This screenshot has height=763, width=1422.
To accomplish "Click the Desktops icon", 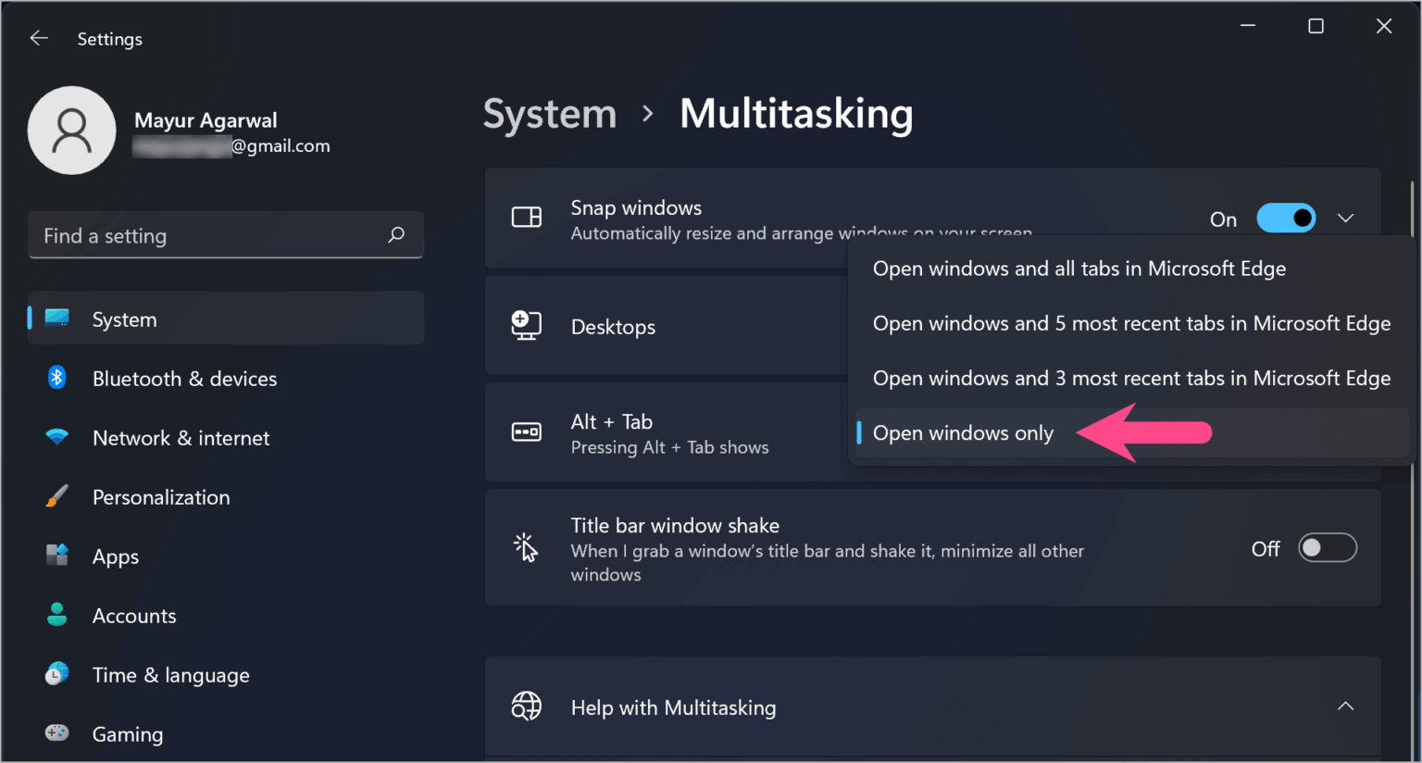I will point(526,325).
